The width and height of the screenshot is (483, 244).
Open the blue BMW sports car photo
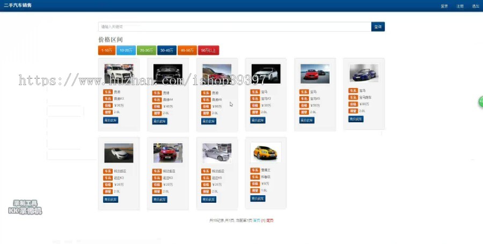click(x=364, y=73)
